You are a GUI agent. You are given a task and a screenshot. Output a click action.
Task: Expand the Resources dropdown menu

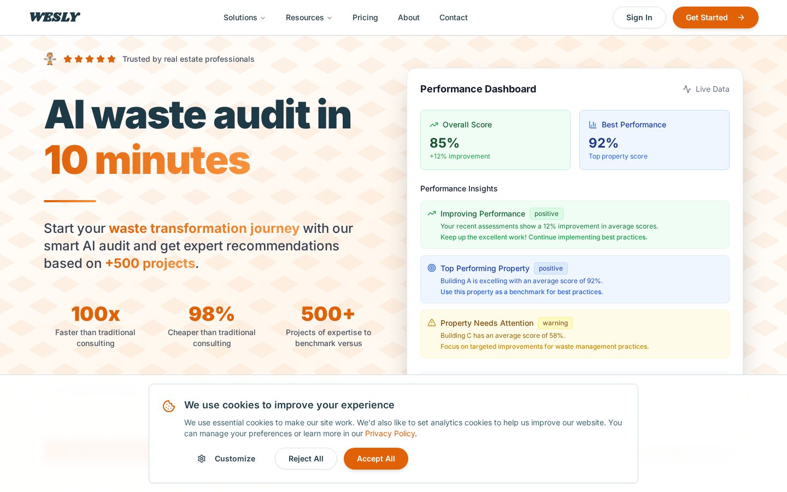tap(309, 17)
